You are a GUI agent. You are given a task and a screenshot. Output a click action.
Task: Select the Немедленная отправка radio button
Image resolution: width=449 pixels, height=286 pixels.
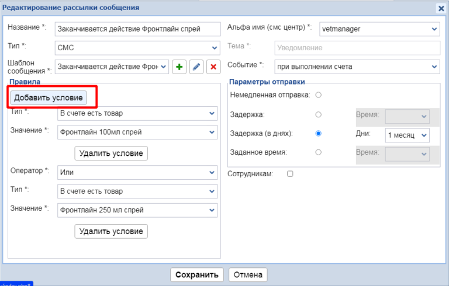319,95
